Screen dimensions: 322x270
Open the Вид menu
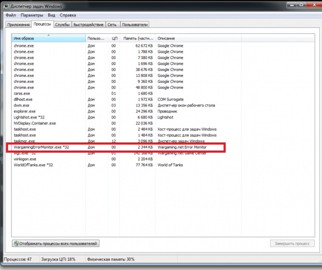(x=51, y=15)
